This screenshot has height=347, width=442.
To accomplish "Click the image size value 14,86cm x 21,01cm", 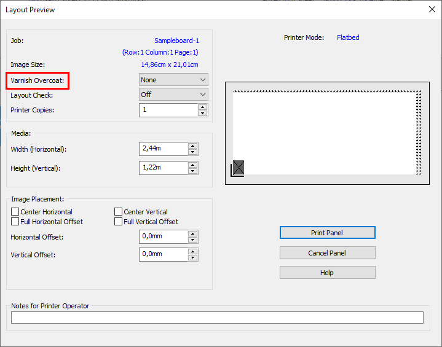I will 170,64.
